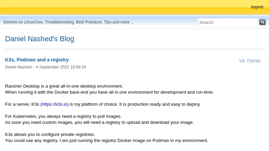Select the Podman tag
The height and width of the screenshot is (151, 269).
click(x=254, y=61)
